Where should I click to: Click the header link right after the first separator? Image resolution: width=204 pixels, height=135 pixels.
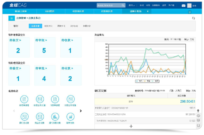(142, 5)
